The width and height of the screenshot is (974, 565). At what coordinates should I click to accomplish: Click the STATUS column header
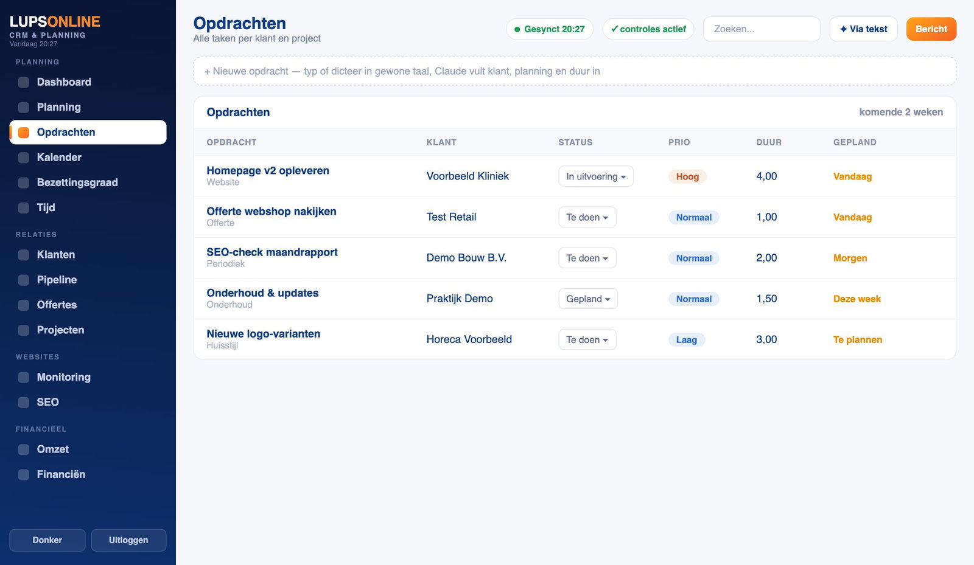click(575, 142)
